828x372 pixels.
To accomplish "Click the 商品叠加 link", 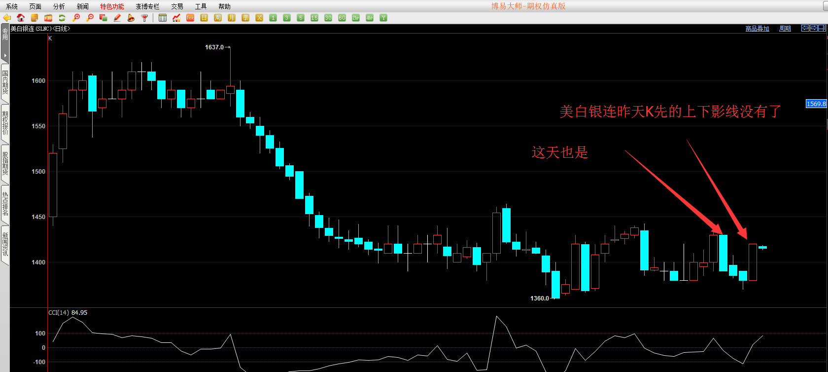I will (757, 29).
